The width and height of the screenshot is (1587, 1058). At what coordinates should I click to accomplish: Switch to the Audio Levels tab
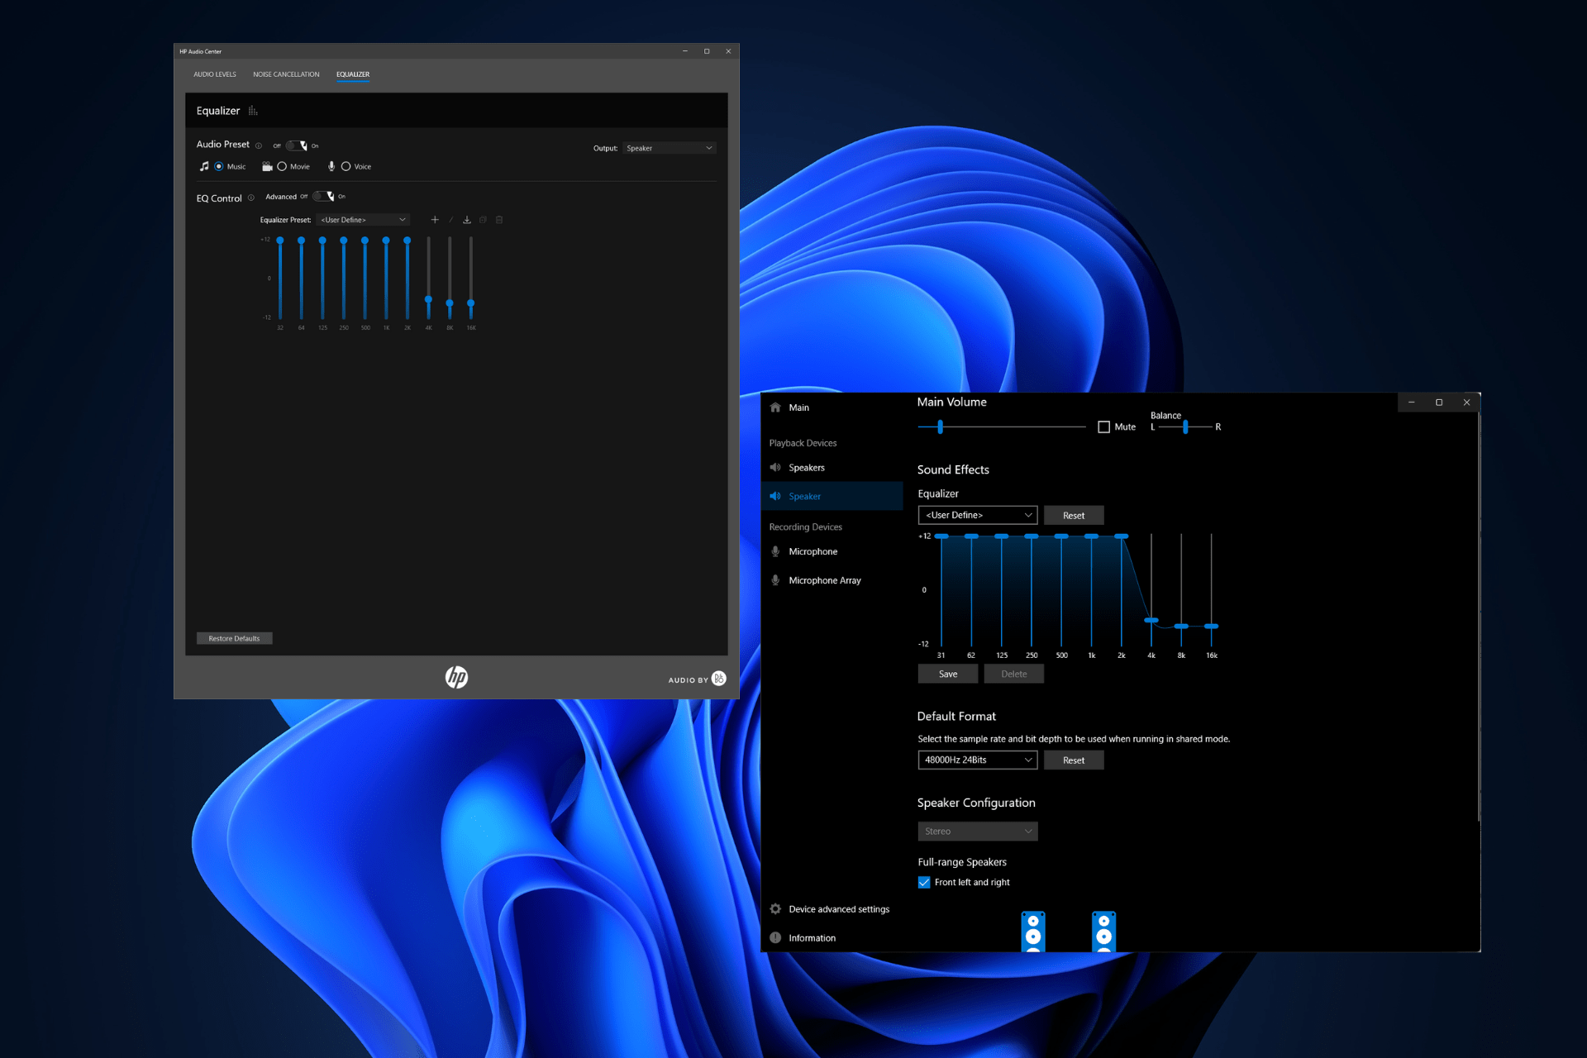214,74
